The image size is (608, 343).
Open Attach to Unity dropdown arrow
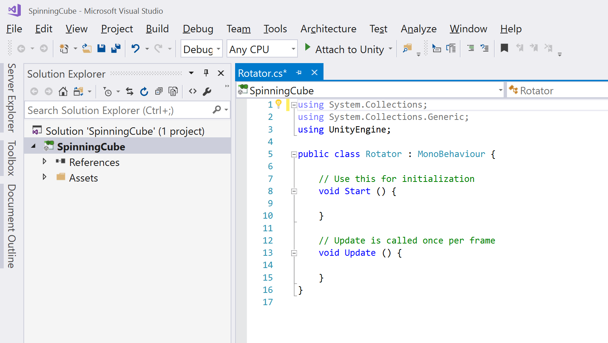(x=390, y=49)
